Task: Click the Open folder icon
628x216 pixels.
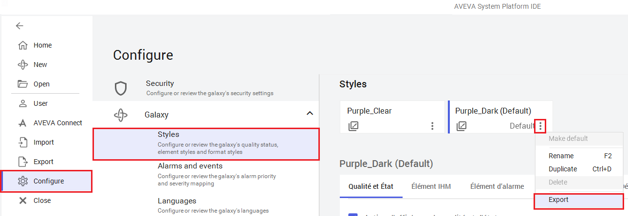Action: pos(22,84)
